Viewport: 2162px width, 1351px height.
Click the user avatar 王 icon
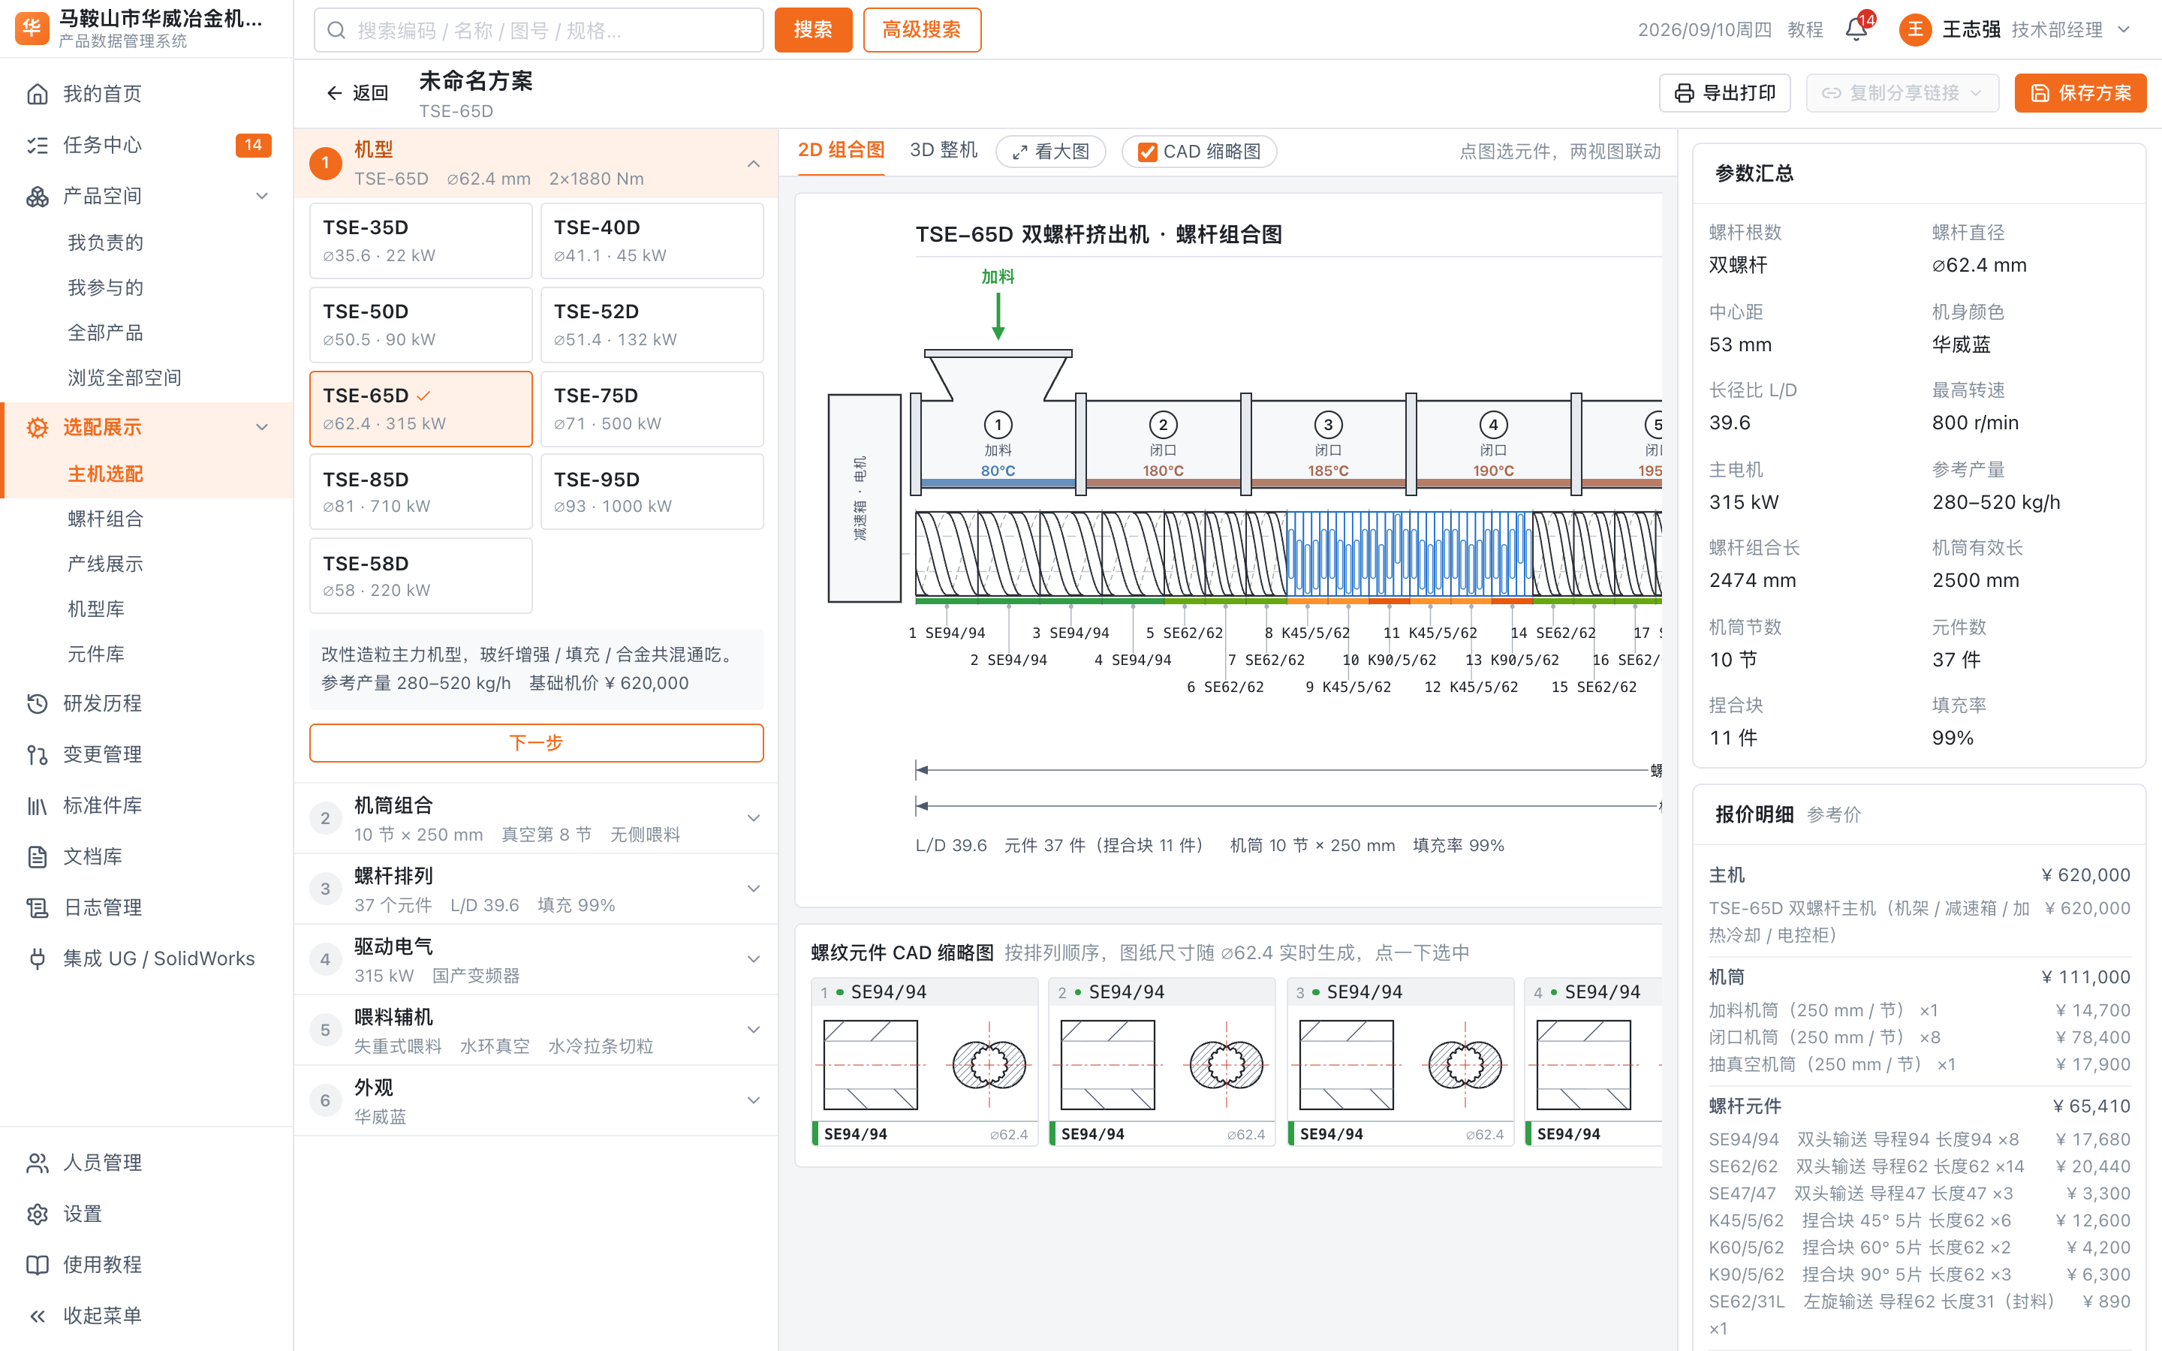pyautogui.click(x=1914, y=29)
